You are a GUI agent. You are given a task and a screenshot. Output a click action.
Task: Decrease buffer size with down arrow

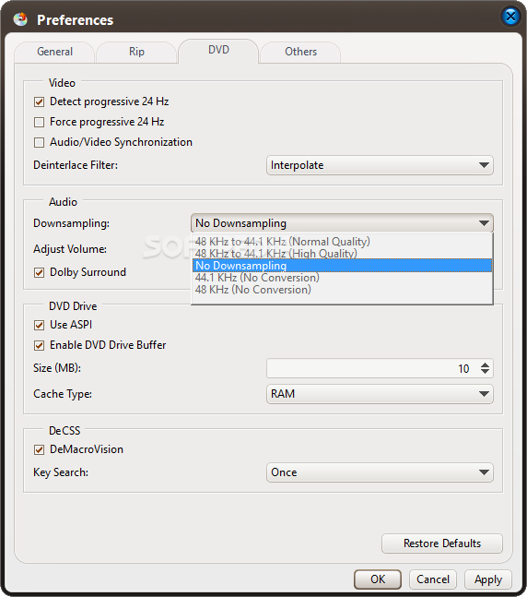click(485, 372)
